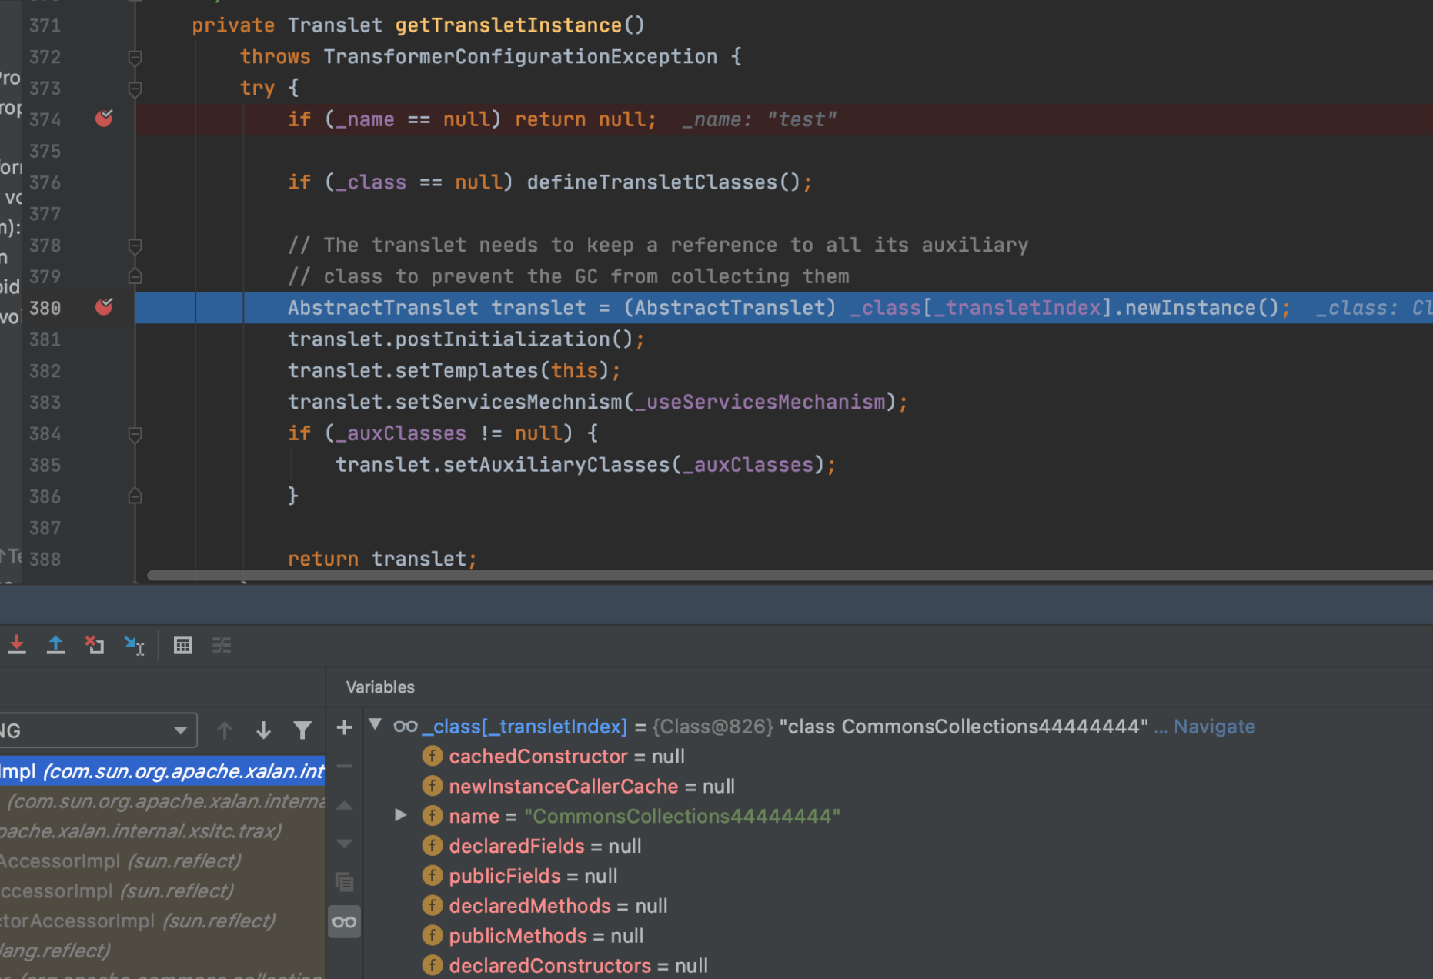Toggle the breakpoint on line 374
Image resolution: width=1433 pixels, height=979 pixels.
click(104, 119)
